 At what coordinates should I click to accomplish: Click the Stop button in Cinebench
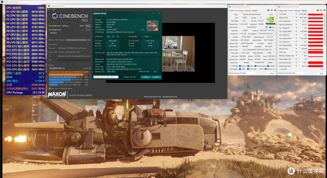point(88,26)
